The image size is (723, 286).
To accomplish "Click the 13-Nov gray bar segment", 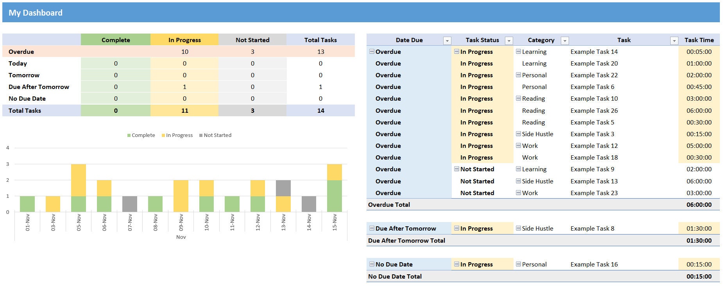I will click(283, 188).
